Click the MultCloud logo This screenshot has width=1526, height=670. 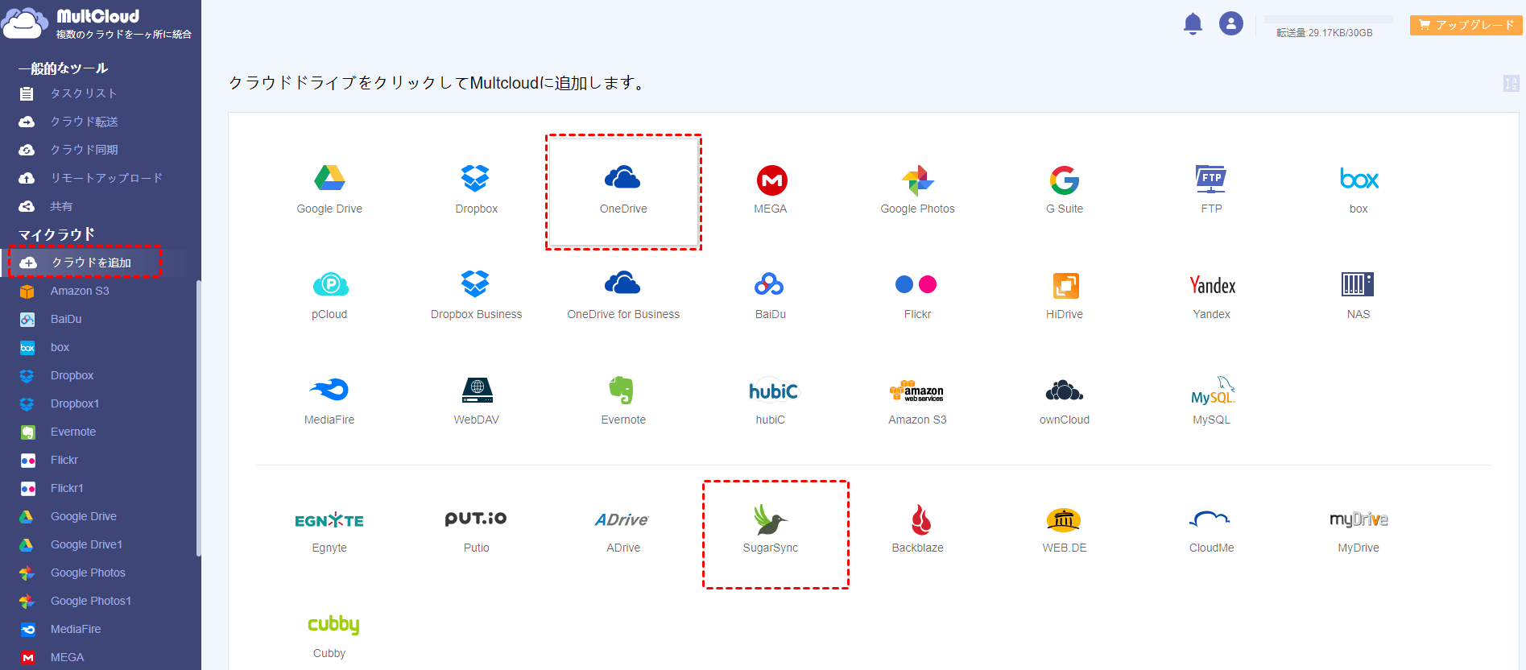tap(97, 23)
